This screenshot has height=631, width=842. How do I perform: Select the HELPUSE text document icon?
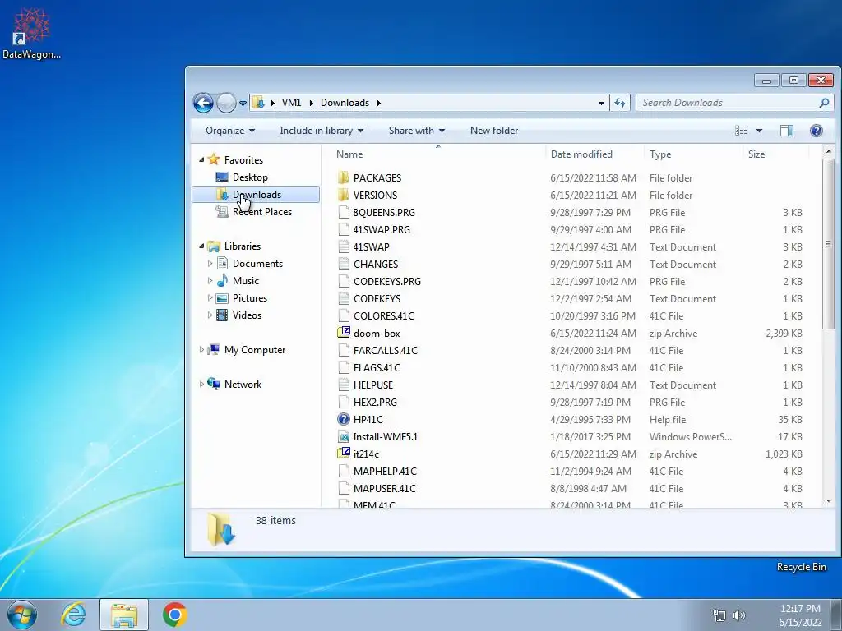[344, 385]
